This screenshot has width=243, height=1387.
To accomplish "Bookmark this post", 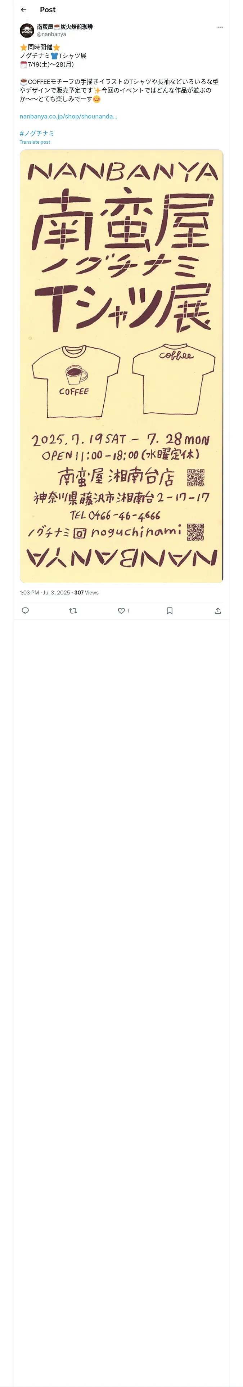I will (170, 611).
